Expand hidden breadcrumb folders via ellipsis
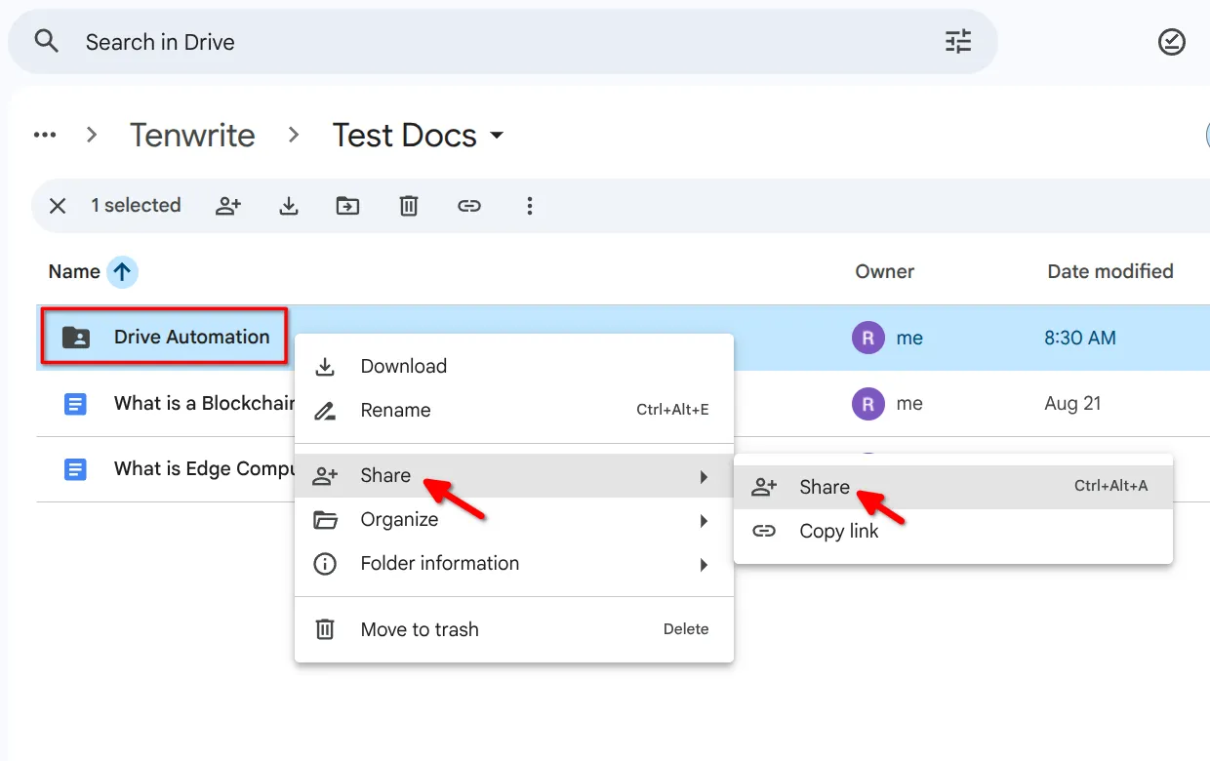The height and width of the screenshot is (761, 1210). point(44,135)
